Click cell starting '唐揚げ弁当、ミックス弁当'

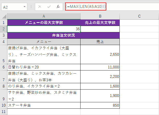point(44,77)
